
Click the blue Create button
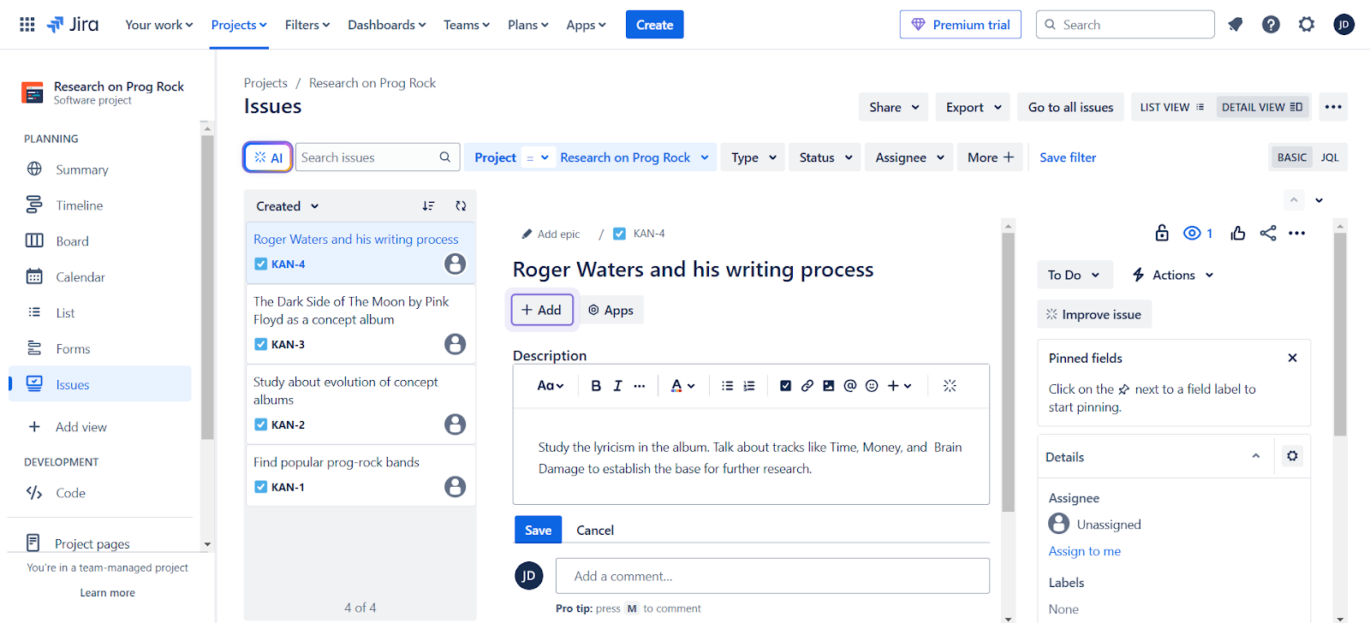click(x=654, y=25)
